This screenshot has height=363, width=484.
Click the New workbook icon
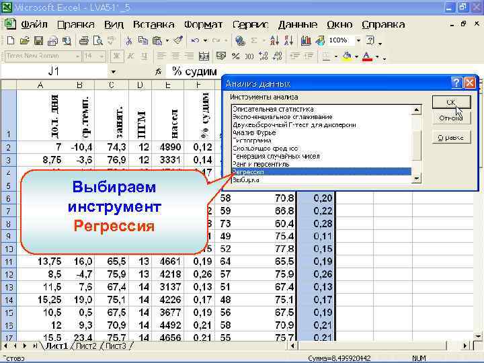click(11, 40)
